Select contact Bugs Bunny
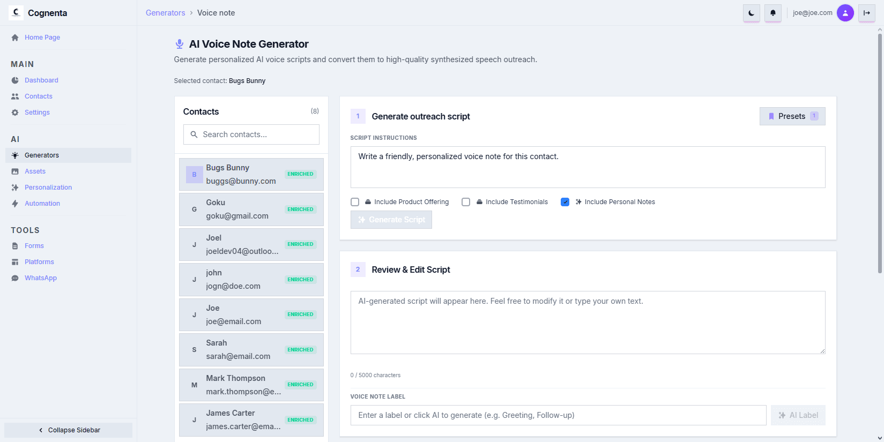 251,175
